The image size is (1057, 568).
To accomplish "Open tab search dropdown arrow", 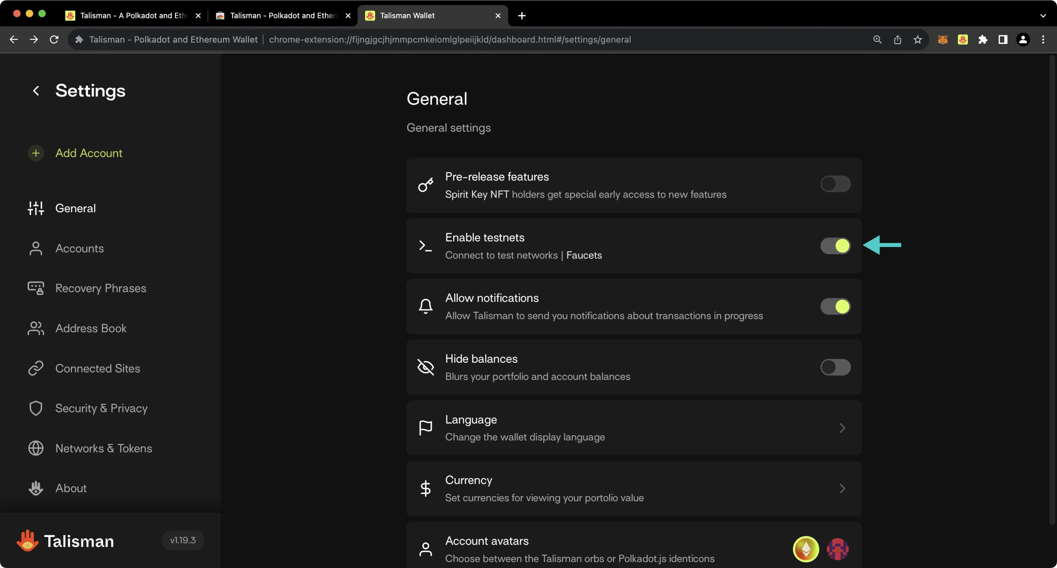I will click(1043, 16).
